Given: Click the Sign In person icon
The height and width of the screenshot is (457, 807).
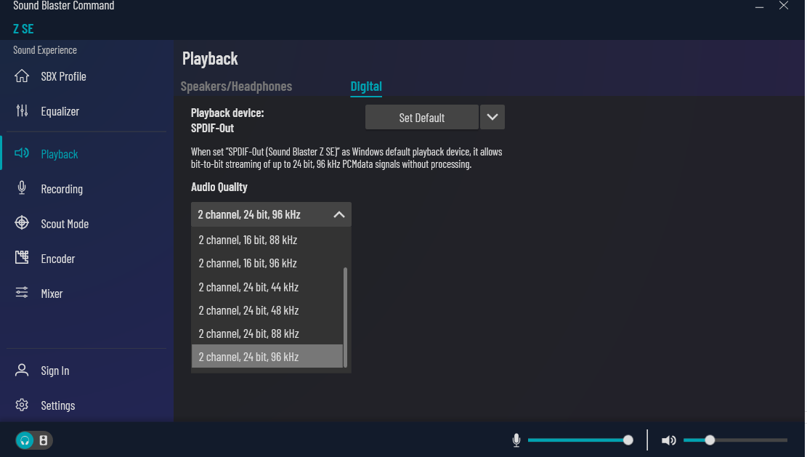Looking at the screenshot, I should click(22, 370).
